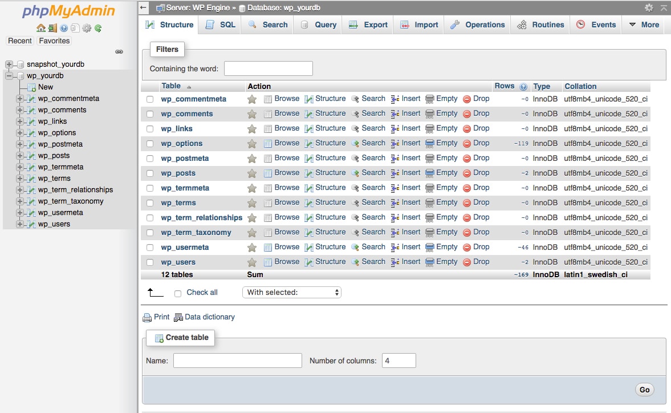Viewport: 671px width, 413px height.
Task: Open phpMyAdmin documentation help icon
Action: click(64, 29)
